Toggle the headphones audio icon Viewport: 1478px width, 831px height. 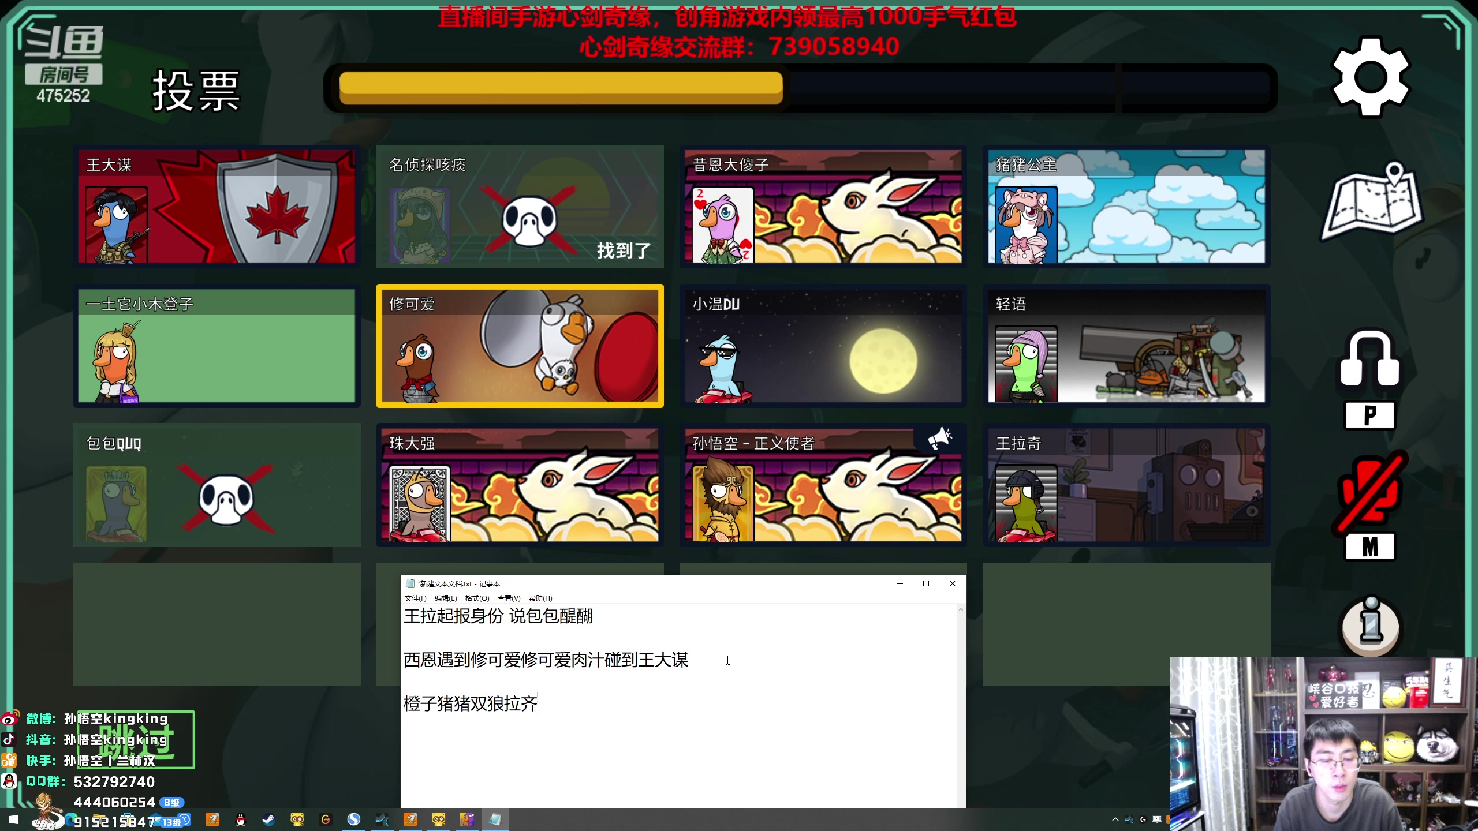pyautogui.click(x=1369, y=358)
